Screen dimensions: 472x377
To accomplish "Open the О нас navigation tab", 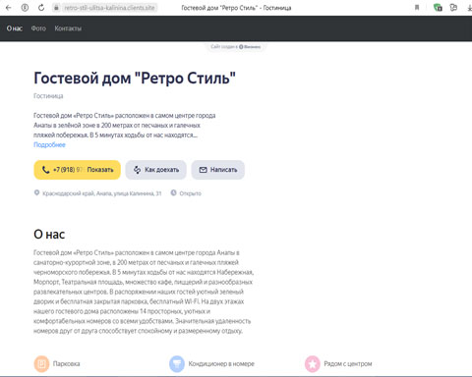I will [15, 28].
